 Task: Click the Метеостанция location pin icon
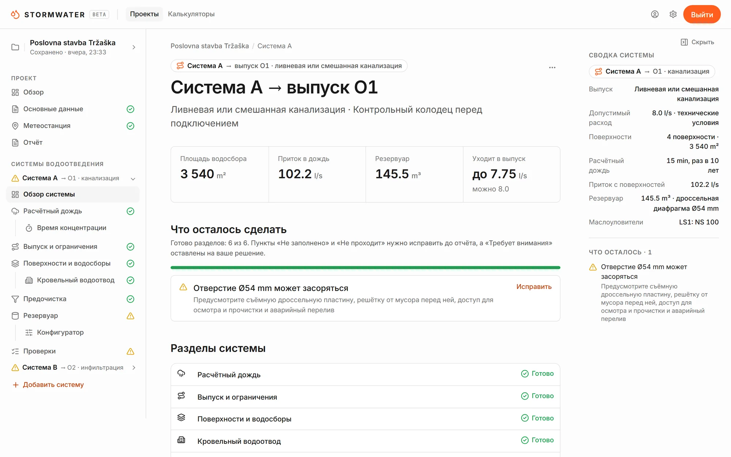(x=15, y=126)
